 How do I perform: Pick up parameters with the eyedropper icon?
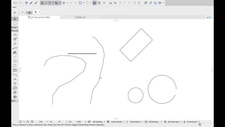coord(31,3)
